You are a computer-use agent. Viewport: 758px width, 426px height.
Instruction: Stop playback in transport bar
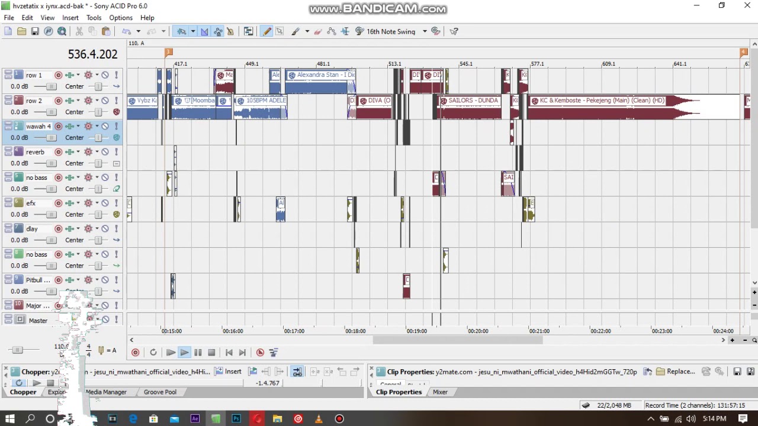pyautogui.click(x=211, y=353)
